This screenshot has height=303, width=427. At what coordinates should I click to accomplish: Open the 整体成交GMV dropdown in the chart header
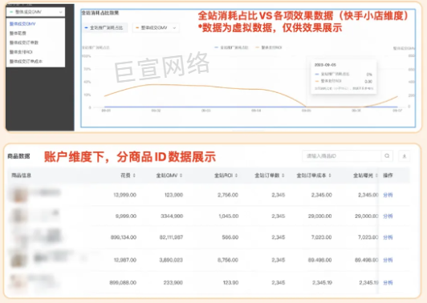click(156, 28)
